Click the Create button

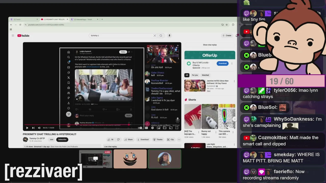point(227,36)
